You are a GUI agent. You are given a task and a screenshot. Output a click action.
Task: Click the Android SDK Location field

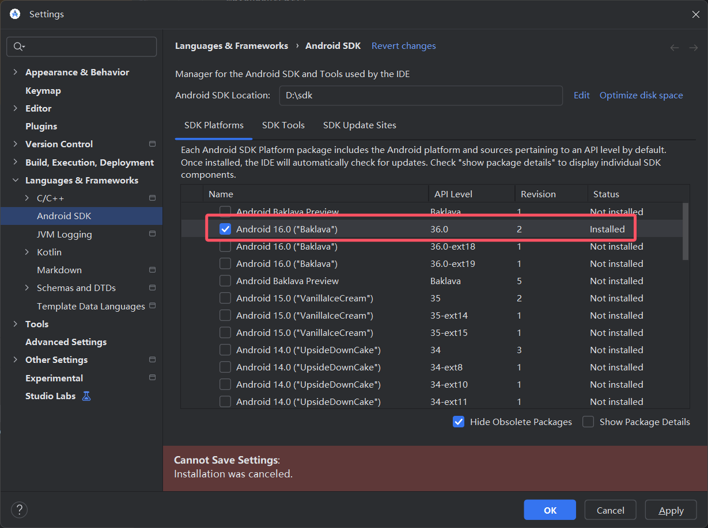click(x=421, y=95)
